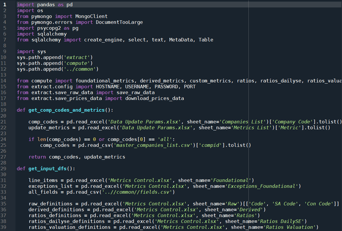Image resolution: width=342 pixels, height=231 pixels.
Task: Click 'derived_definitions' variable name
Action: pyautogui.click(x=56, y=210)
